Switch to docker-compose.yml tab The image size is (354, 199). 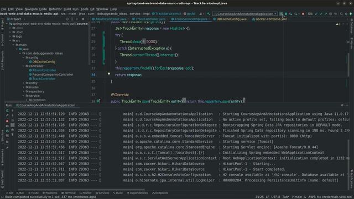(269, 19)
